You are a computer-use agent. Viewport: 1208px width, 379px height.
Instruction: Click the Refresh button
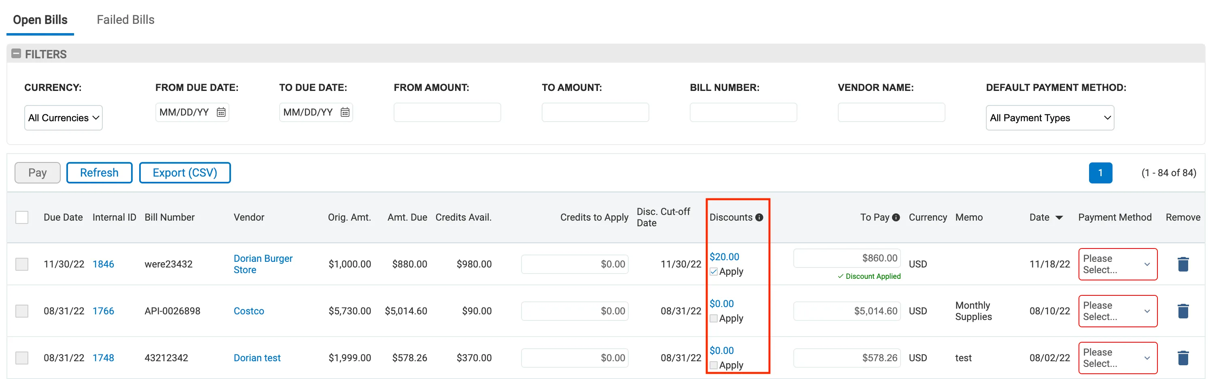[x=99, y=173]
